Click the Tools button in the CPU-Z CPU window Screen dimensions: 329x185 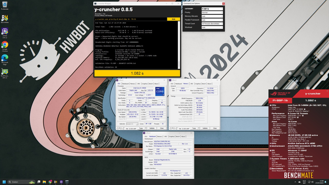[141, 128]
